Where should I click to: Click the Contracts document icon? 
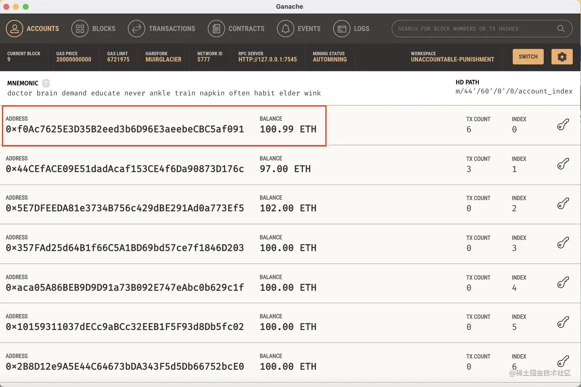coord(216,29)
